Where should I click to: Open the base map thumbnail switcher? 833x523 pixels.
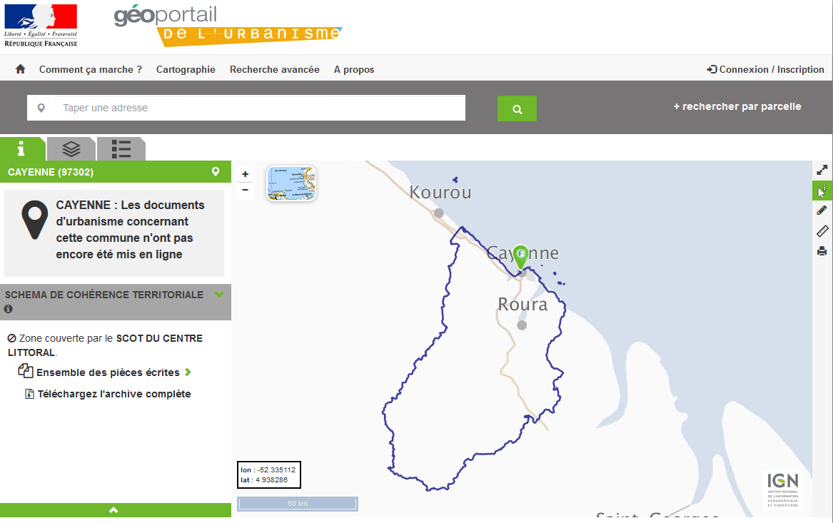click(x=291, y=183)
